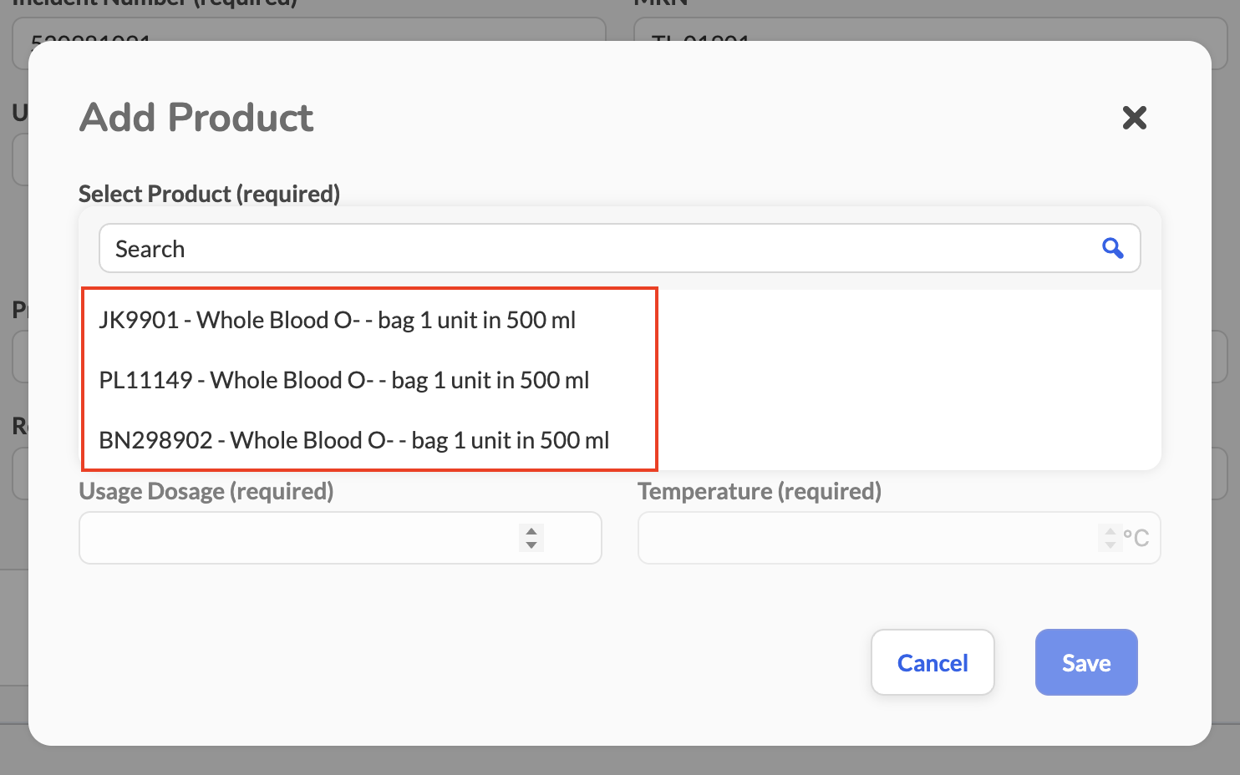Click the Temperature (required) label
Viewport: 1240px width, 775px height.
[x=760, y=491]
